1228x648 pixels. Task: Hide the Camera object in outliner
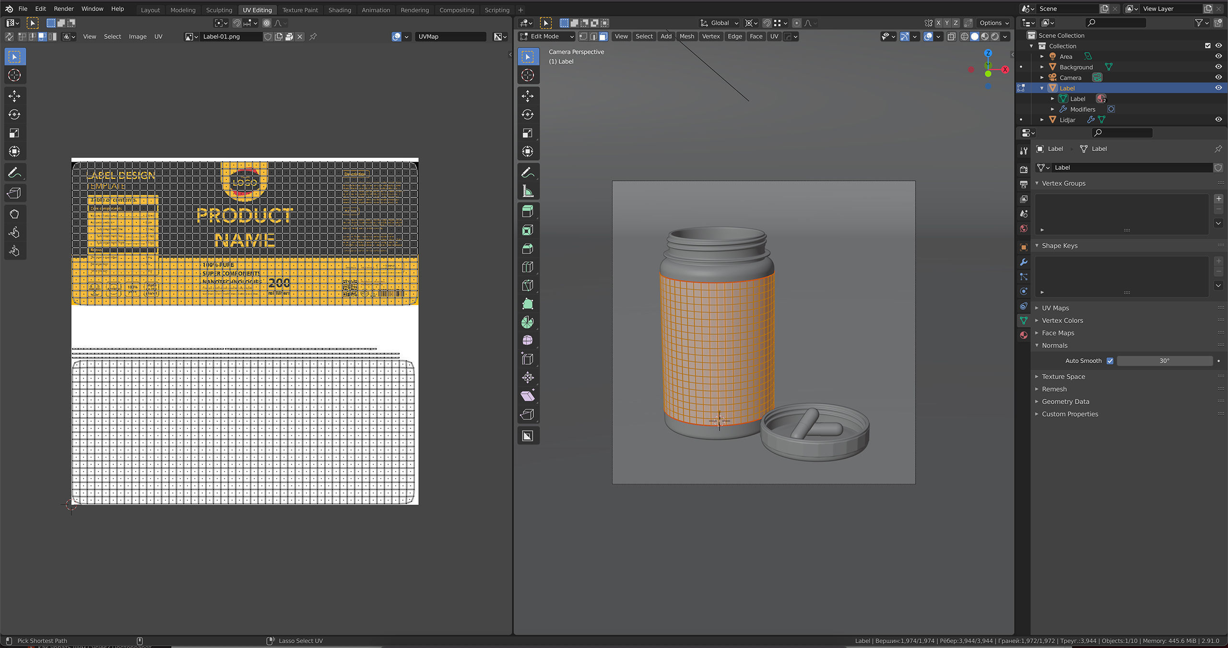tap(1218, 78)
